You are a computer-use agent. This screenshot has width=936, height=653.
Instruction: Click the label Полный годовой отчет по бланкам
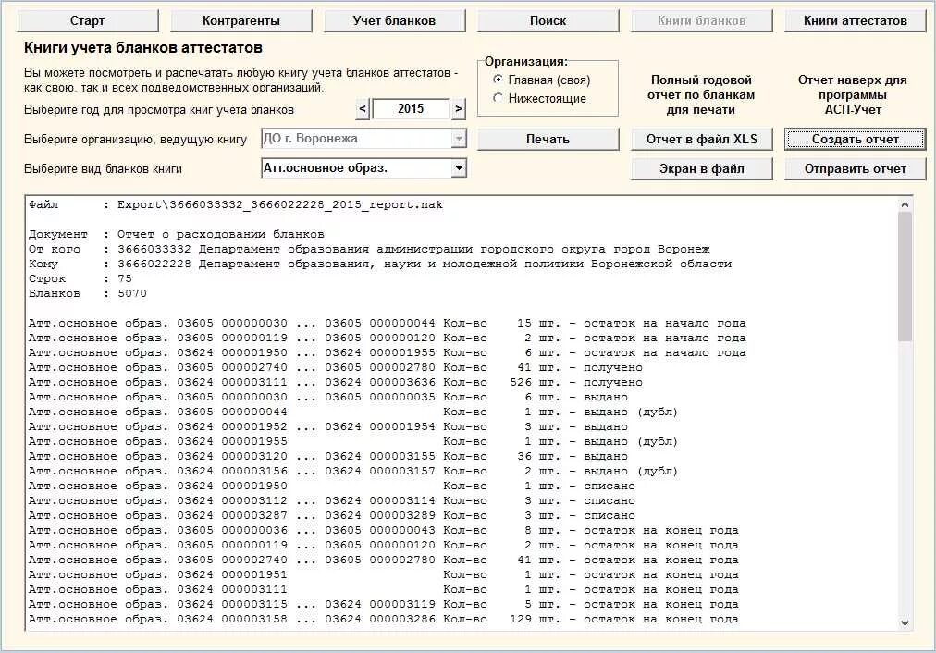click(701, 95)
